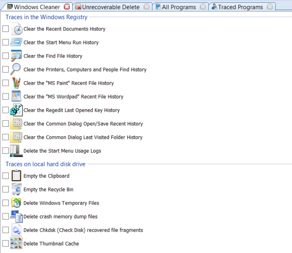Click the Traces on local hard disk drive heading

pos(45,164)
